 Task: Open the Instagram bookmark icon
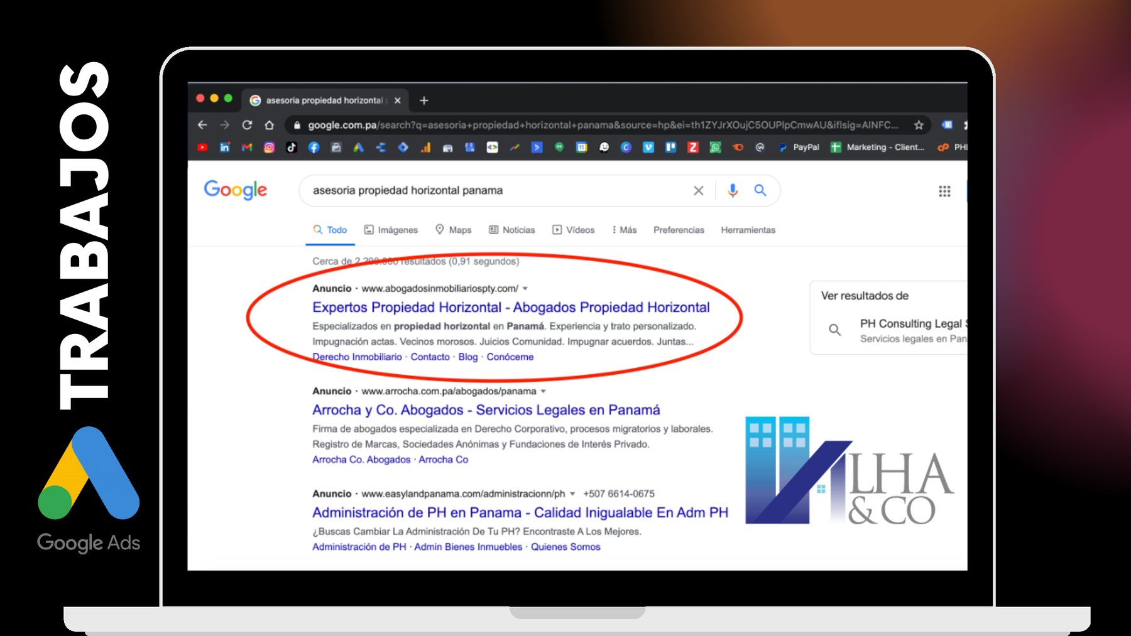(269, 148)
